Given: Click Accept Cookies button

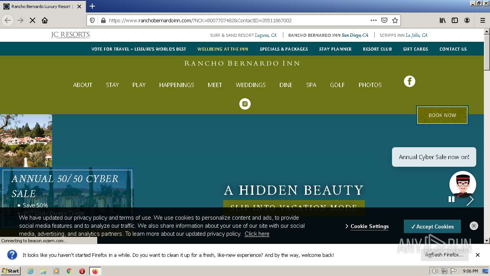Looking at the screenshot, I should point(432,227).
